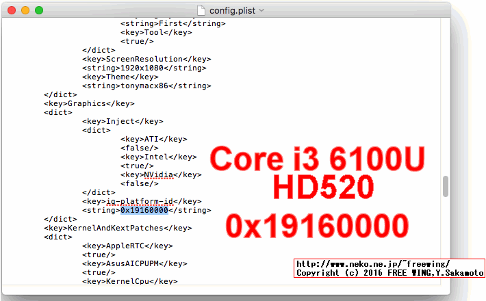Open the title dropdown chevron beside config.plist
The image size is (486, 301).
point(261,11)
